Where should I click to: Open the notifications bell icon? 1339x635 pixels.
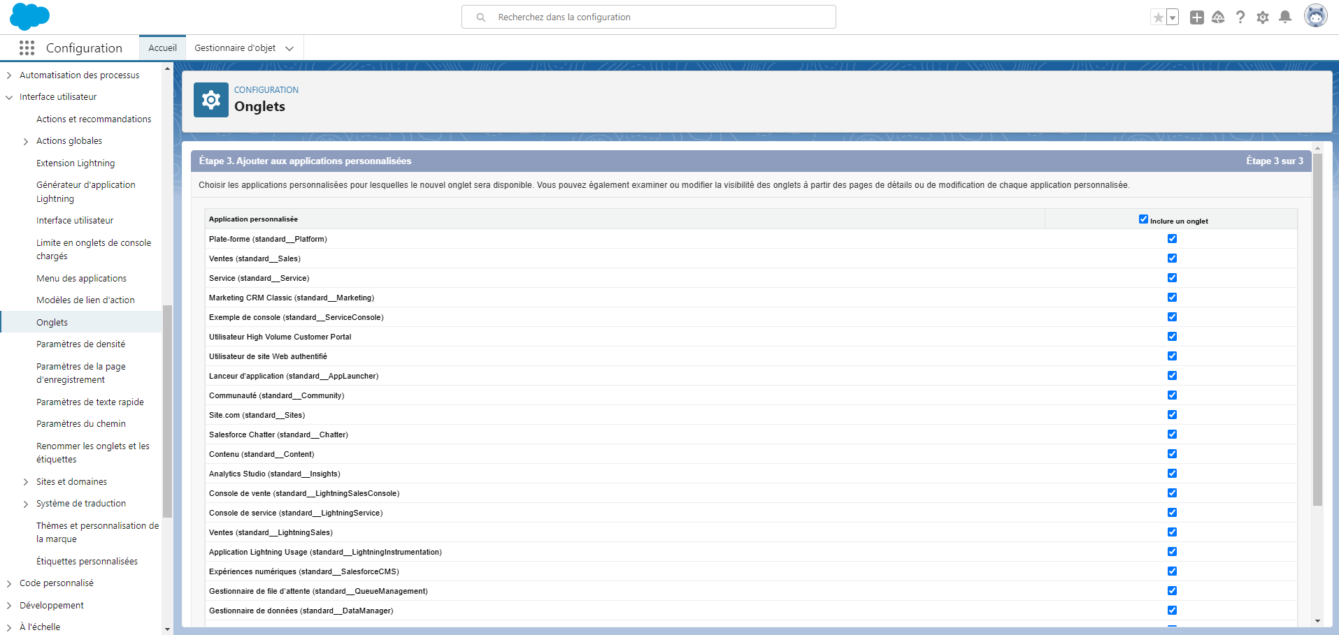coord(1285,17)
